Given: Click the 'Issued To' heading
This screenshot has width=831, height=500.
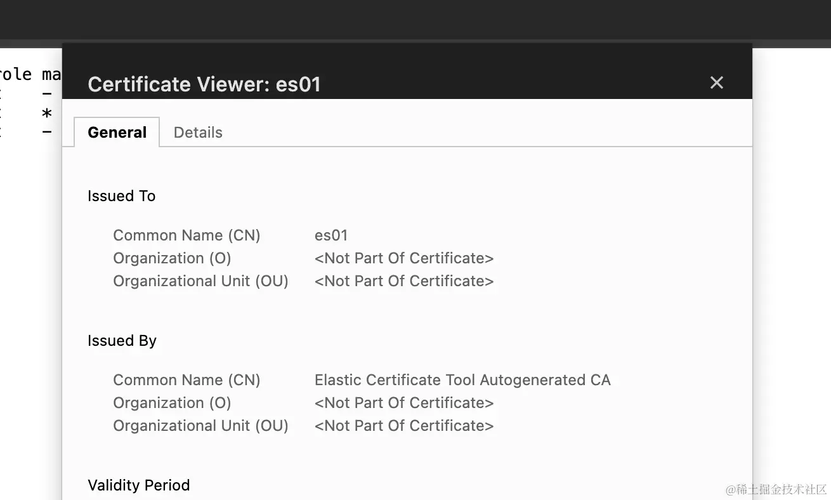Looking at the screenshot, I should point(122,196).
